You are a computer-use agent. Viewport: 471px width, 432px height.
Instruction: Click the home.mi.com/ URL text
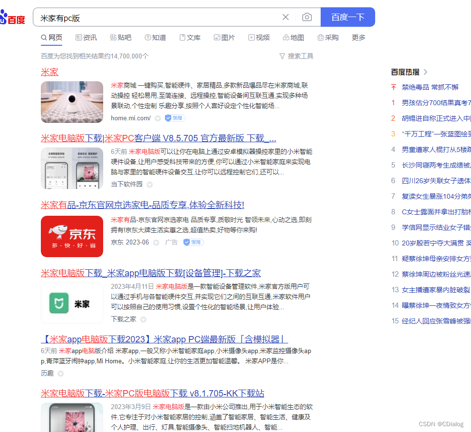point(131,118)
